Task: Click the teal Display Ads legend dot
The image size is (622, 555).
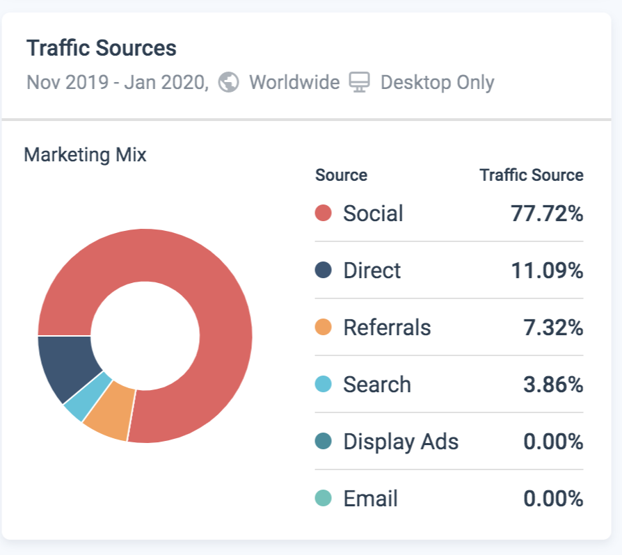Action: click(324, 441)
